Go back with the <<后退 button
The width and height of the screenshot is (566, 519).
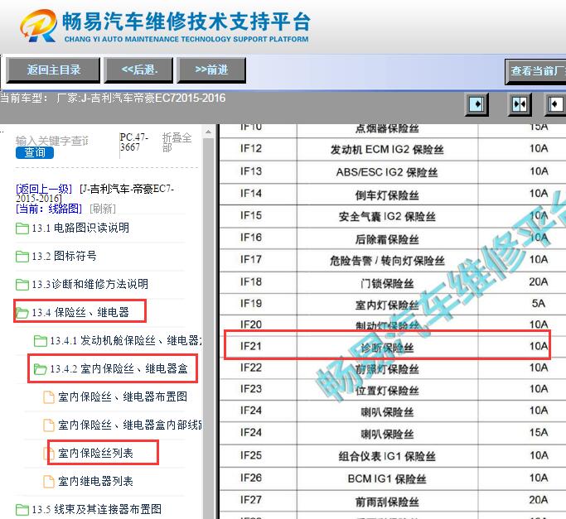[139, 70]
